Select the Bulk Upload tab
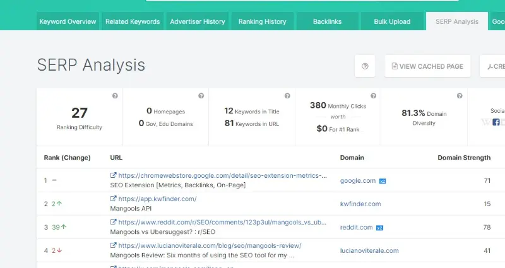Screen dimensions: 505x268 [392, 21]
